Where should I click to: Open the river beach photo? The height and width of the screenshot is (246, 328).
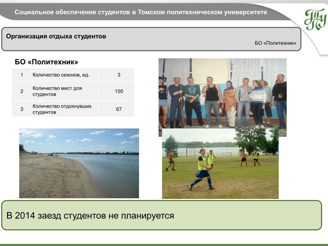coord(79,163)
